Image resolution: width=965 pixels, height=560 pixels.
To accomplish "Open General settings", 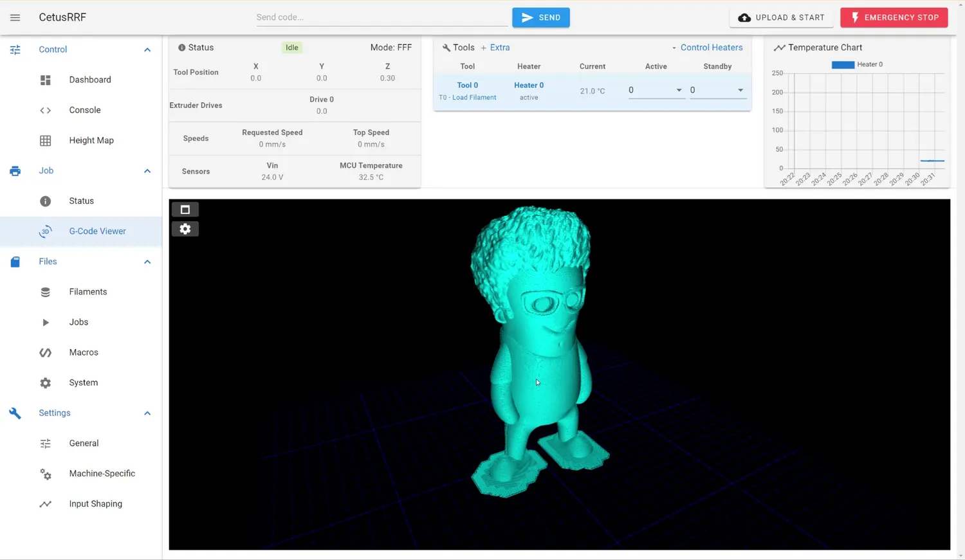I will pyautogui.click(x=84, y=444).
